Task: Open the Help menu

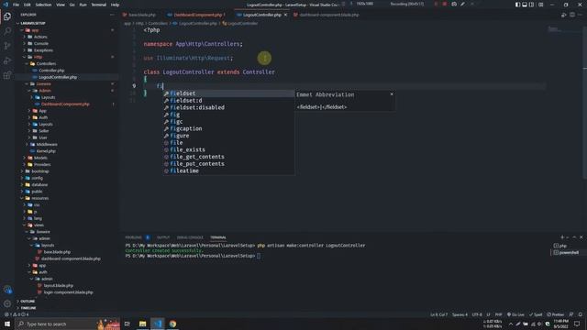Action: coord(115,5)
